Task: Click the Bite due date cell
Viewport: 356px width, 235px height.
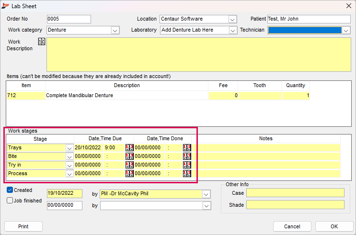Action: [88, 157]
